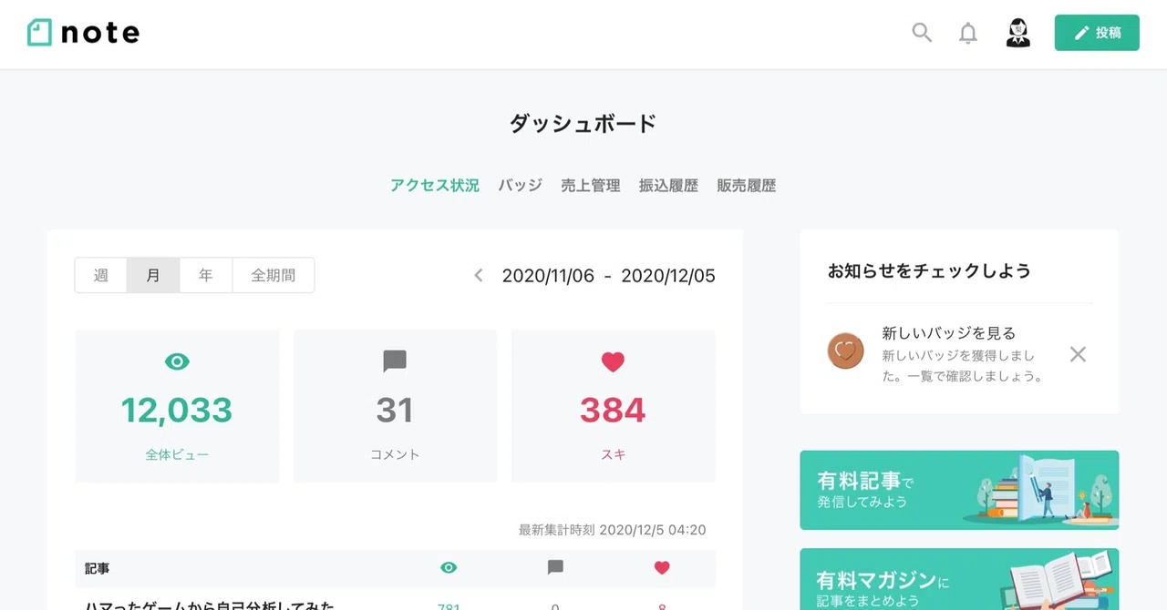The height and width of the screenshot is (610, 1167).
Task: Switch to バッジ tab
Action: point(520,186)
